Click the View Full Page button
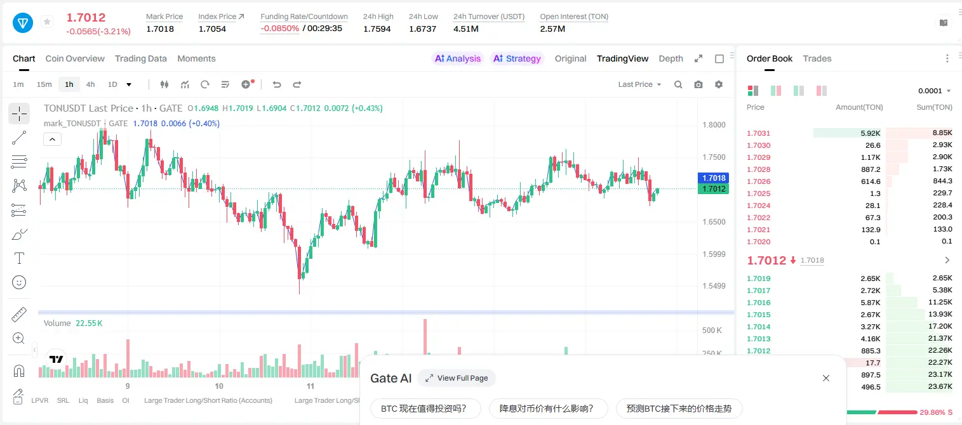The image size is (962, 425). click(x=457, y=378)
